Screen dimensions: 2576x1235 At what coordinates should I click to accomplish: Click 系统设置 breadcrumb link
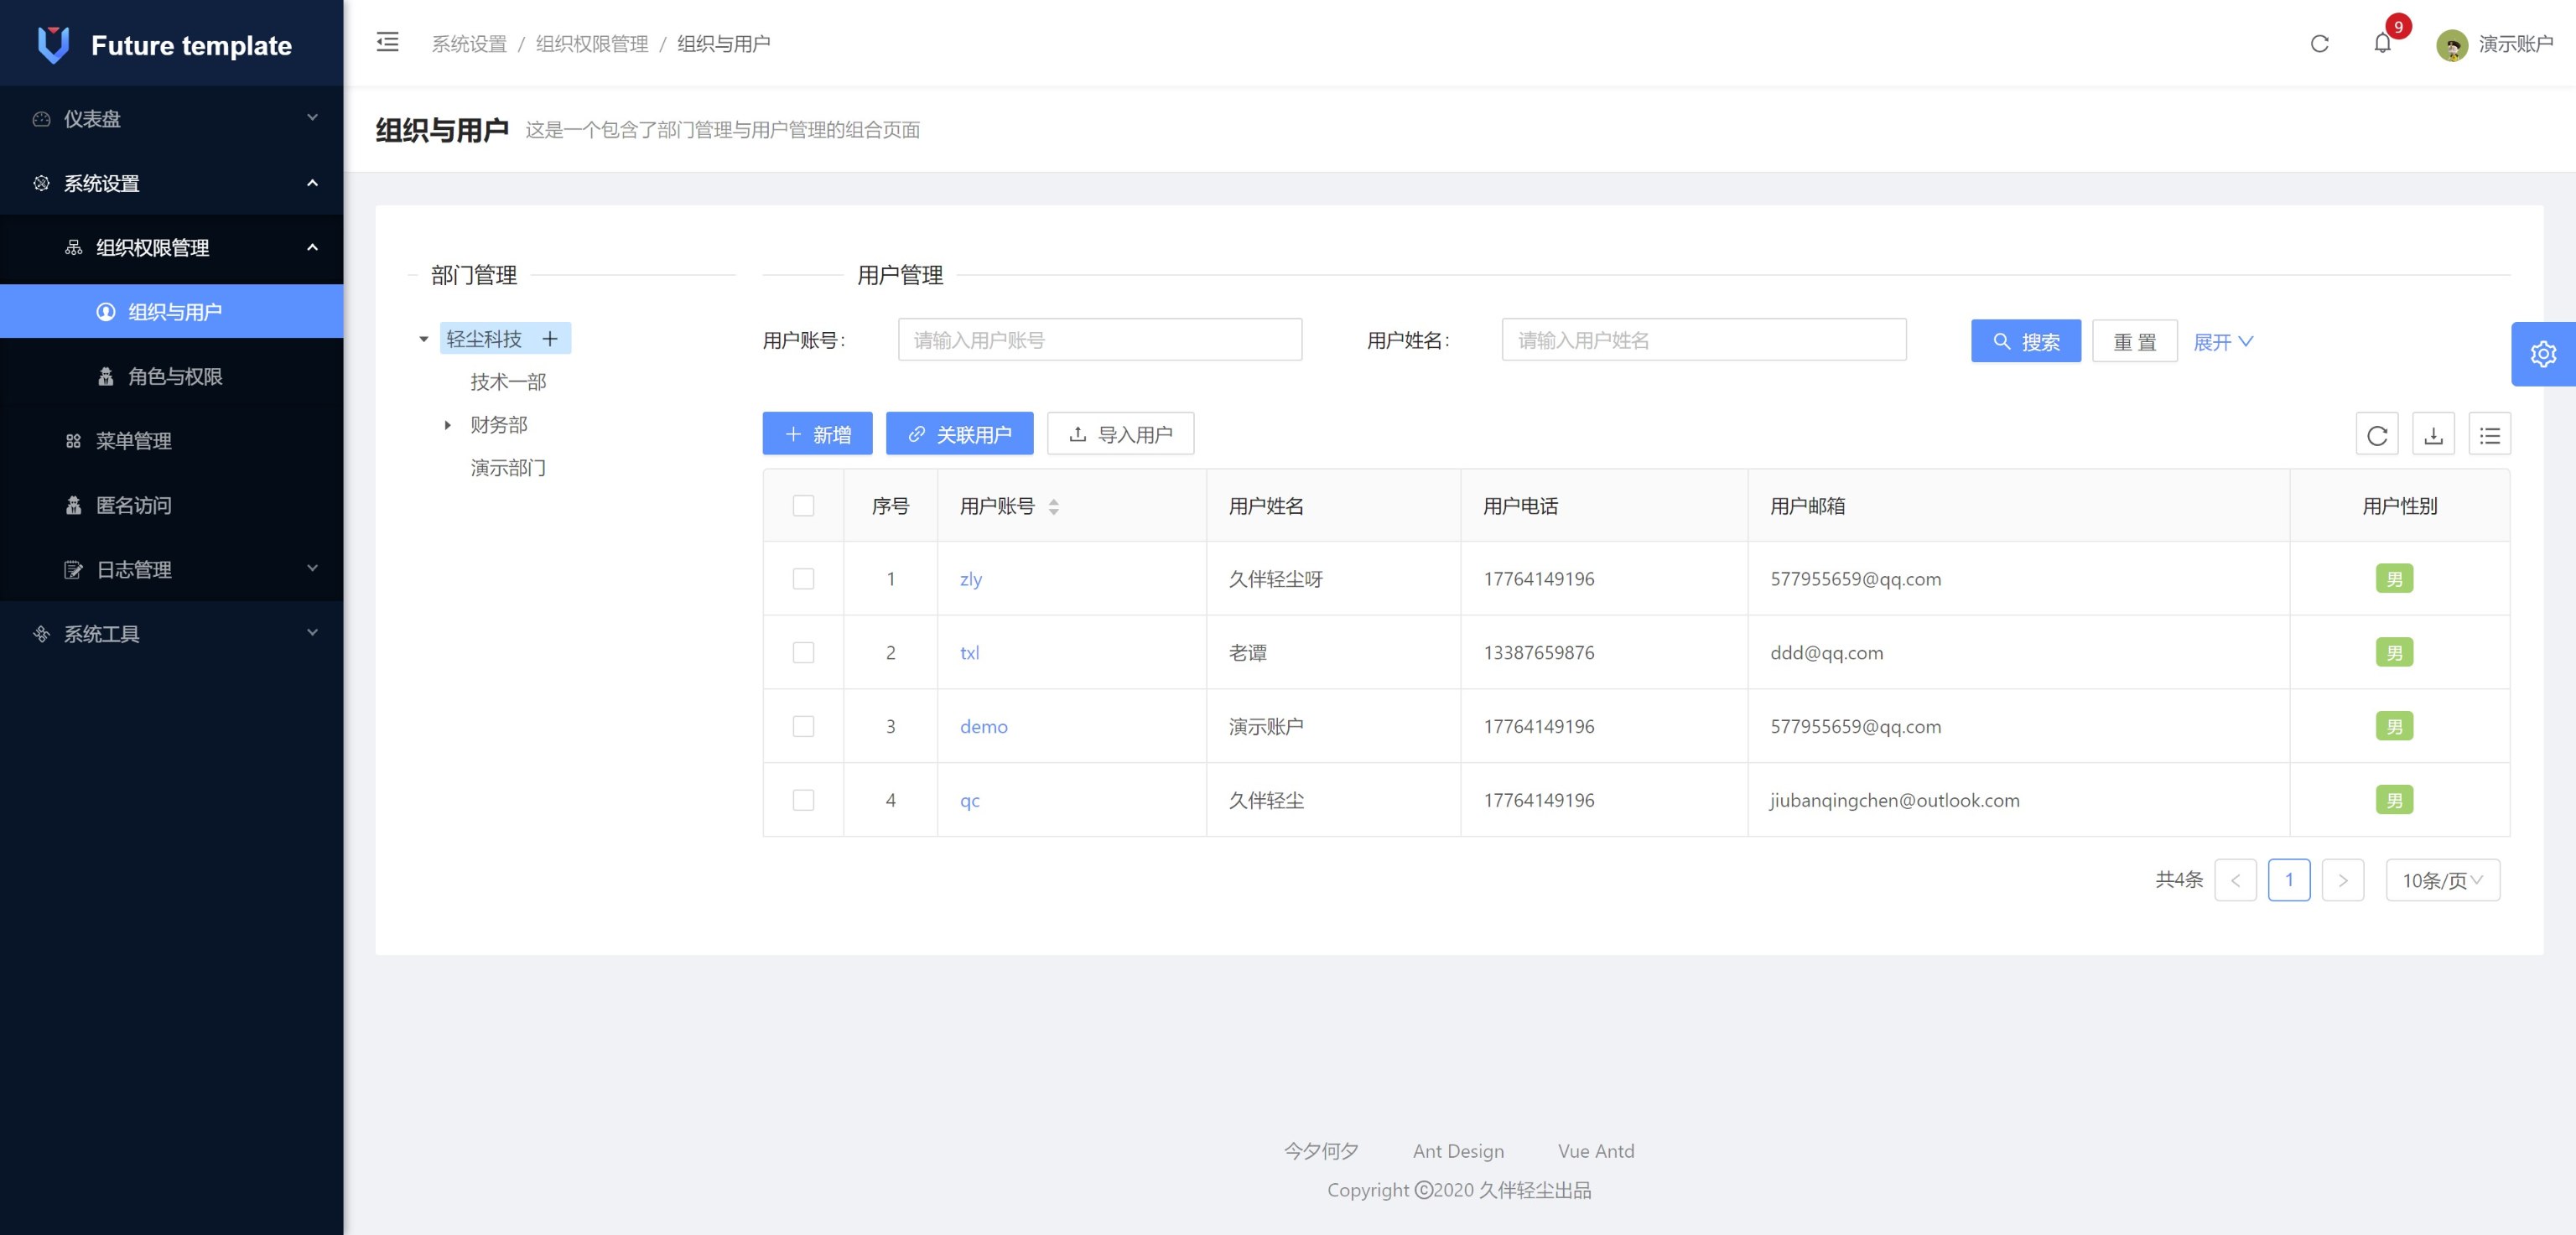tap(469, 44)
